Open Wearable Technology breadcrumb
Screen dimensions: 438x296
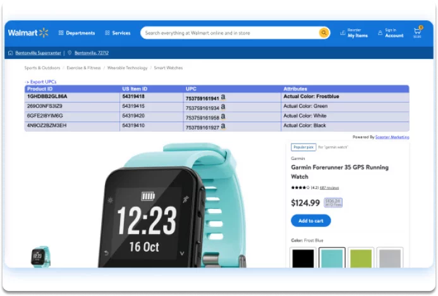point(128,68)
